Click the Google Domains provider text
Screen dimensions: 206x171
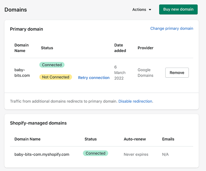(145, 73)
